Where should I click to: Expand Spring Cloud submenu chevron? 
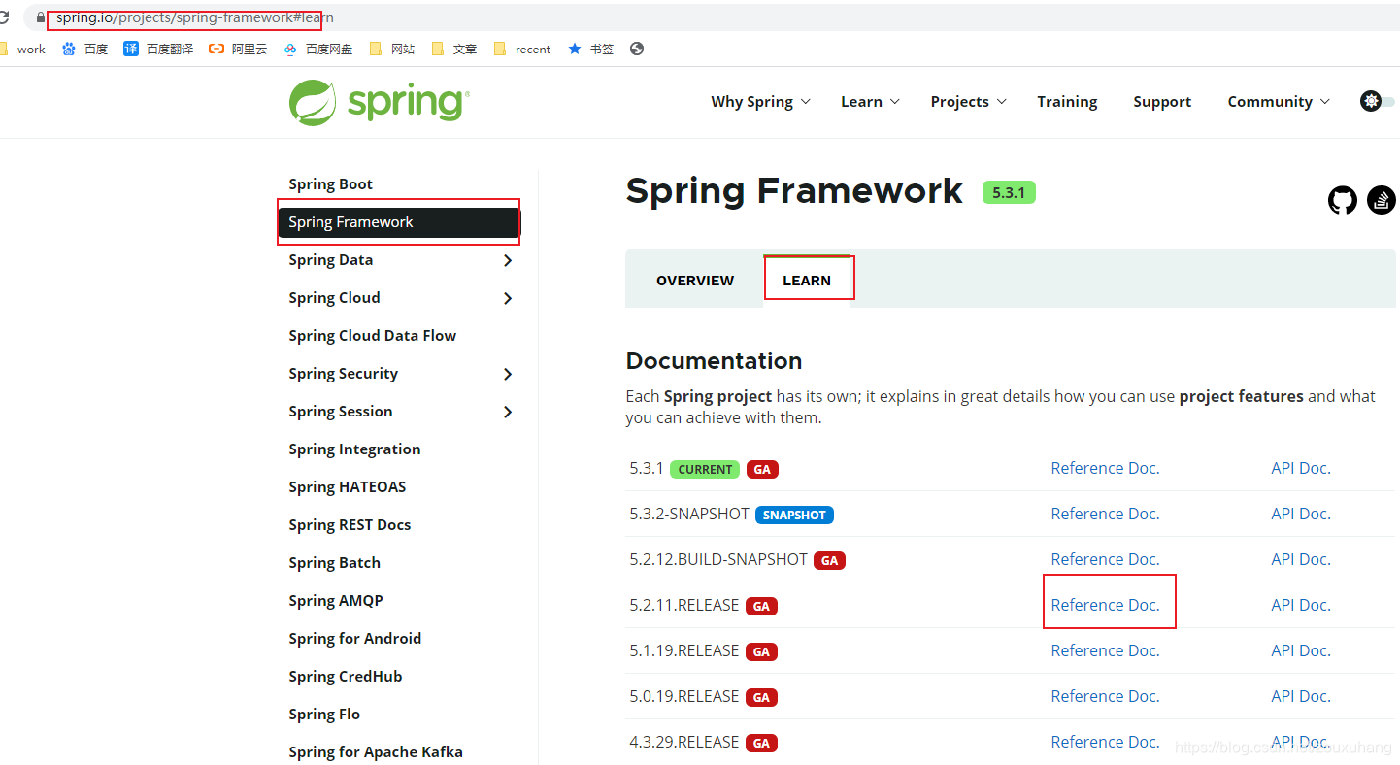coord(508,298)
